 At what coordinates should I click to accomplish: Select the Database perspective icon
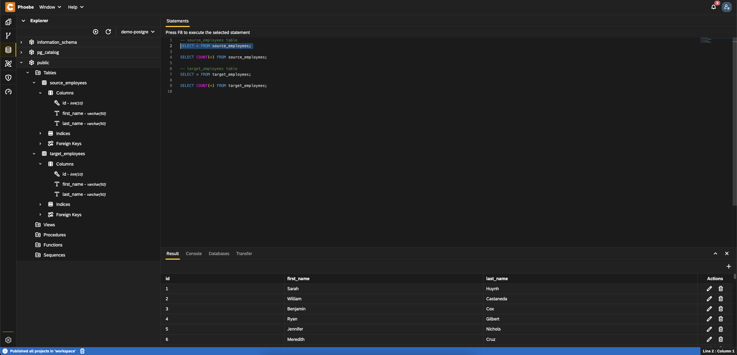[x=8, y=50]
